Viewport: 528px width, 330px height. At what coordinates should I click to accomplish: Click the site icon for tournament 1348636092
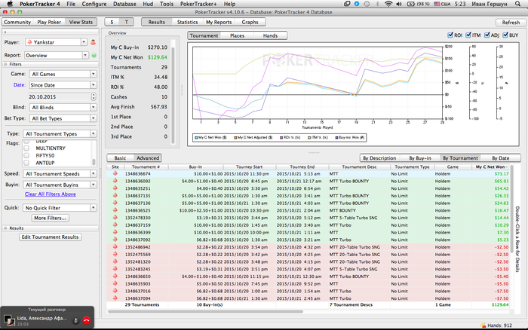115,181
